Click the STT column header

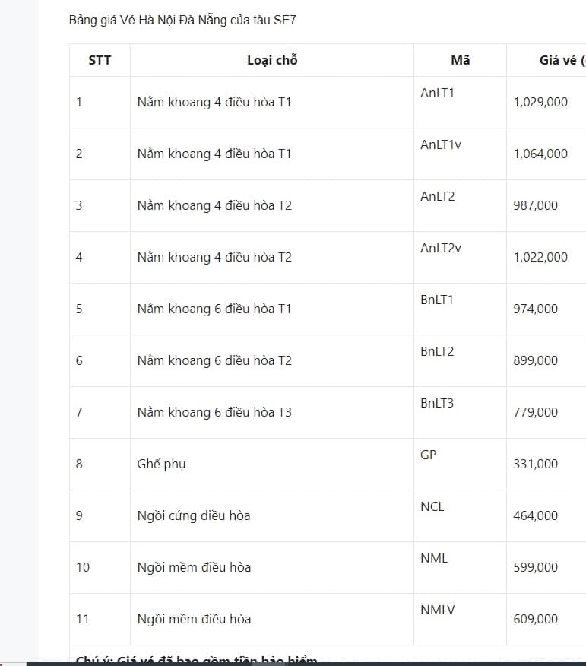pyautogui.click(x=100, y=60)
